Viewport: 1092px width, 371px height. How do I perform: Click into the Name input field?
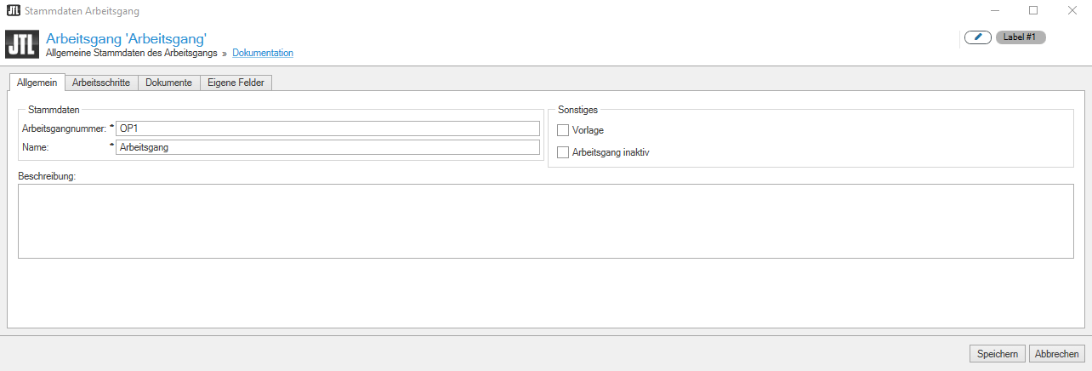[x=327, y=147]
